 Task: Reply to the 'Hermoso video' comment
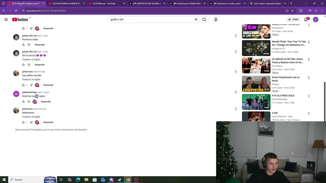40,45
